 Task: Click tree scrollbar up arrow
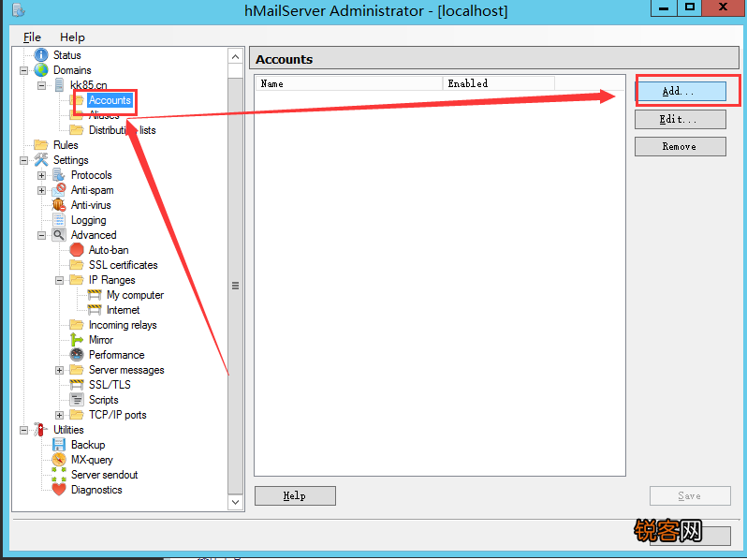click(235, 57)
